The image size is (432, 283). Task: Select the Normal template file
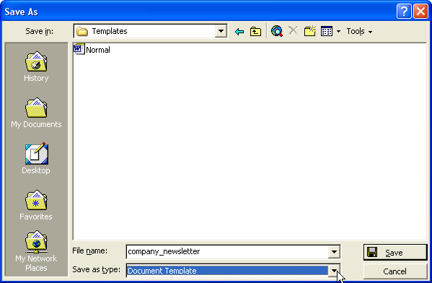92,50
